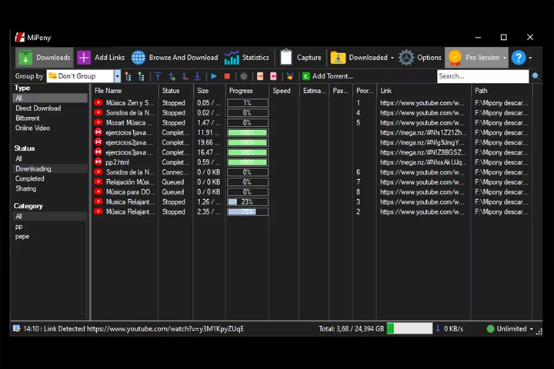Viewport: 554px width, 369px height.
Task: Click the power shutdown icon
Action: click(243, 76)
